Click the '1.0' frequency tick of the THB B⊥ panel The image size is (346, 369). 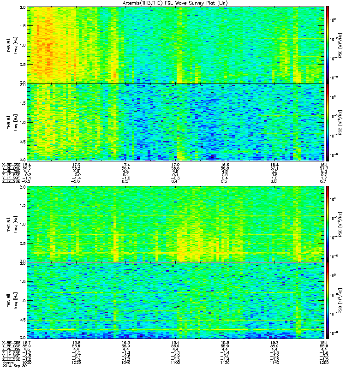click(x=23, y=45)
